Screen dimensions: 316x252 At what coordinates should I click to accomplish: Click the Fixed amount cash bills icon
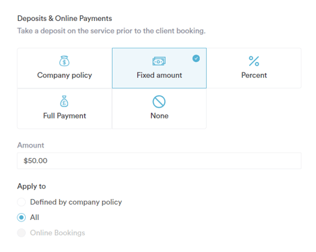tap(159, 61)
